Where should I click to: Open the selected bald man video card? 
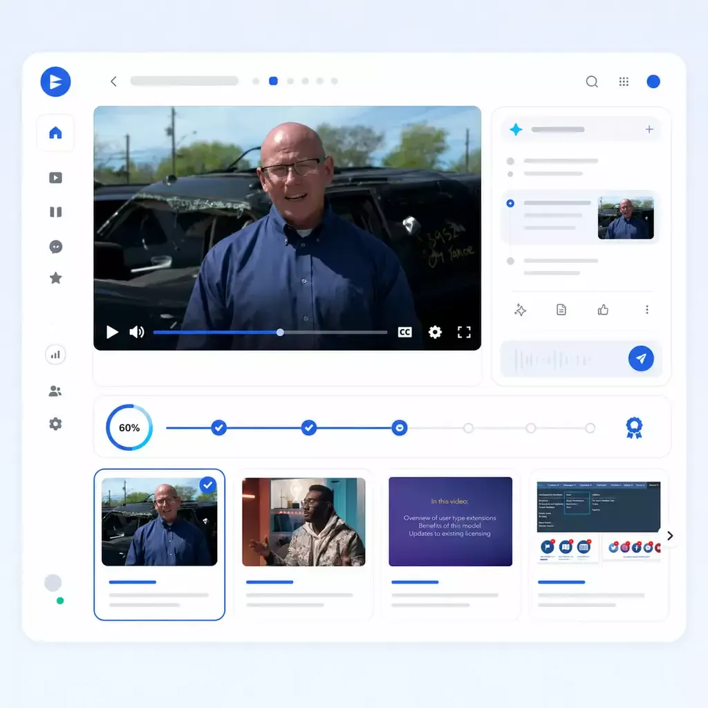[160, 545]
